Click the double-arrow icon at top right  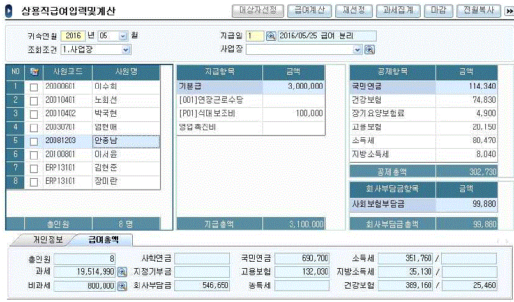(509, 11)
